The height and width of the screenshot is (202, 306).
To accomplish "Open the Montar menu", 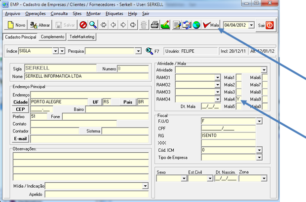I will [94, 14].
